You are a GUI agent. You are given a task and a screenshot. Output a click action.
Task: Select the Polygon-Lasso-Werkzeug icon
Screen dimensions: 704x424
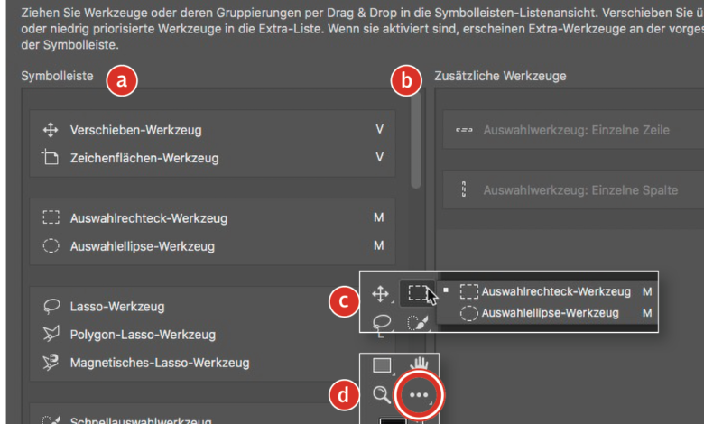(51, 335)
